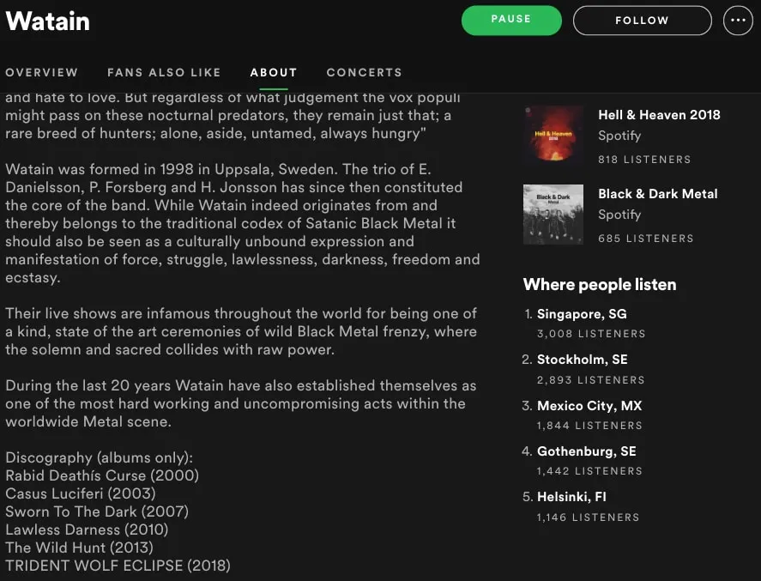Click the Where people listen heading
The width and height of the screenshot is (761, 581).
click(599, 284)
